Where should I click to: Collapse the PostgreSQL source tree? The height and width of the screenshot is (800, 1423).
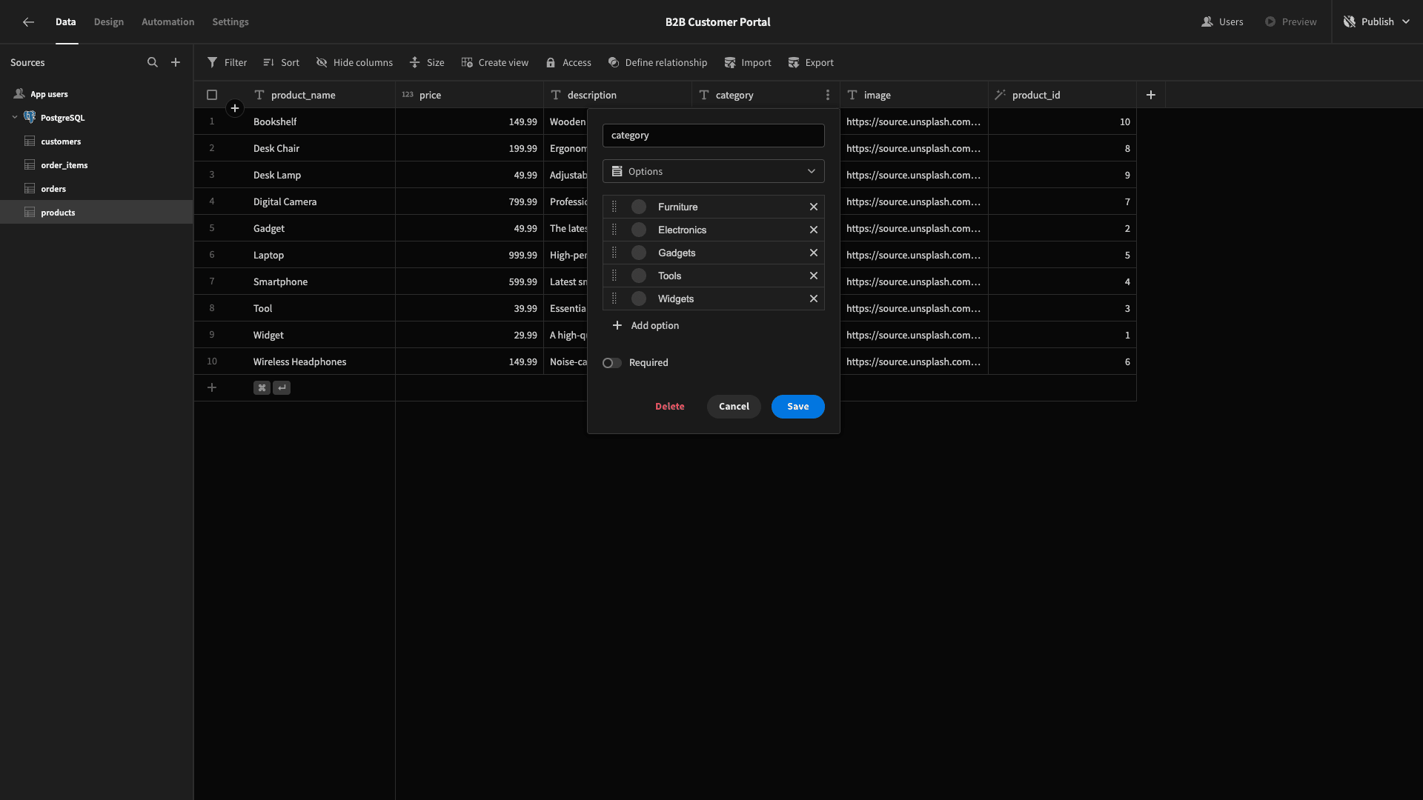click(15, 118)
